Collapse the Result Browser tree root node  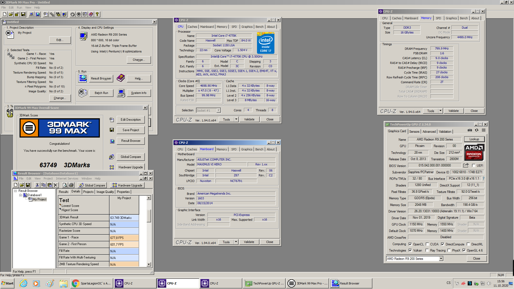point(16,191)
